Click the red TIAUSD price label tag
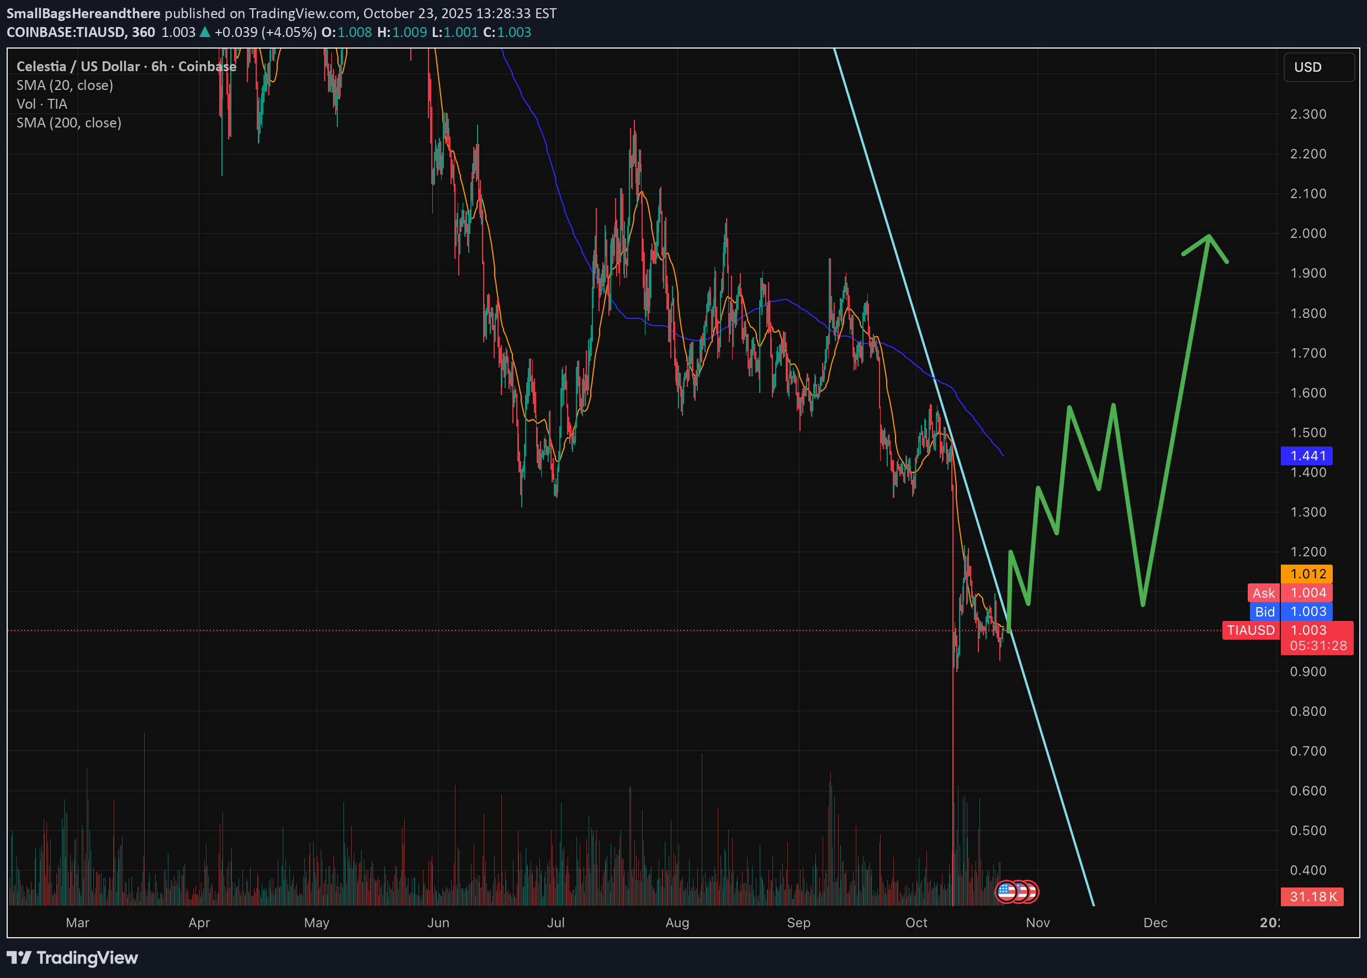1367x978 pixels. 1250,630
